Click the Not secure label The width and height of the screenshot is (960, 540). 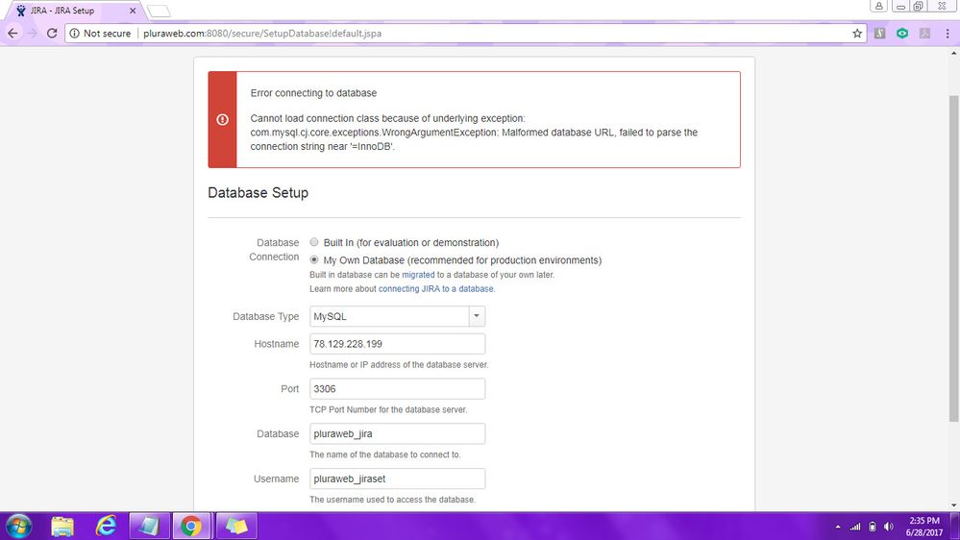point(107,33)
